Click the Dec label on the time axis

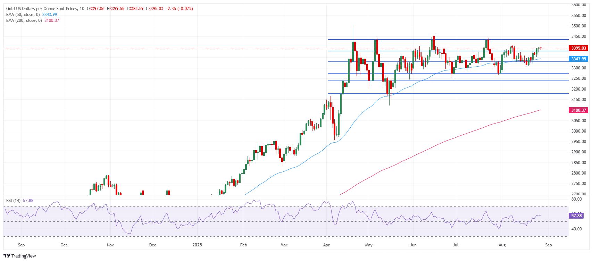click(152, 245)
